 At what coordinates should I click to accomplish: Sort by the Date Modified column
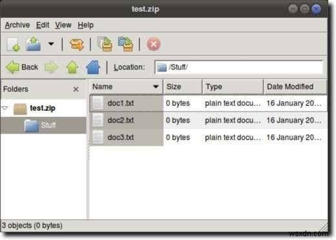295,86
